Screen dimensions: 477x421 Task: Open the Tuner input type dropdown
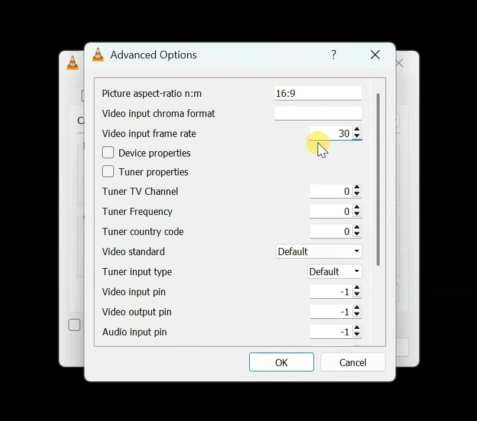tap(334, 272)
